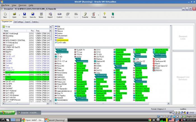The width and height of the screenshot is (196, 122).
Task: Click the New toolbar icon
Action: point(5,15)
